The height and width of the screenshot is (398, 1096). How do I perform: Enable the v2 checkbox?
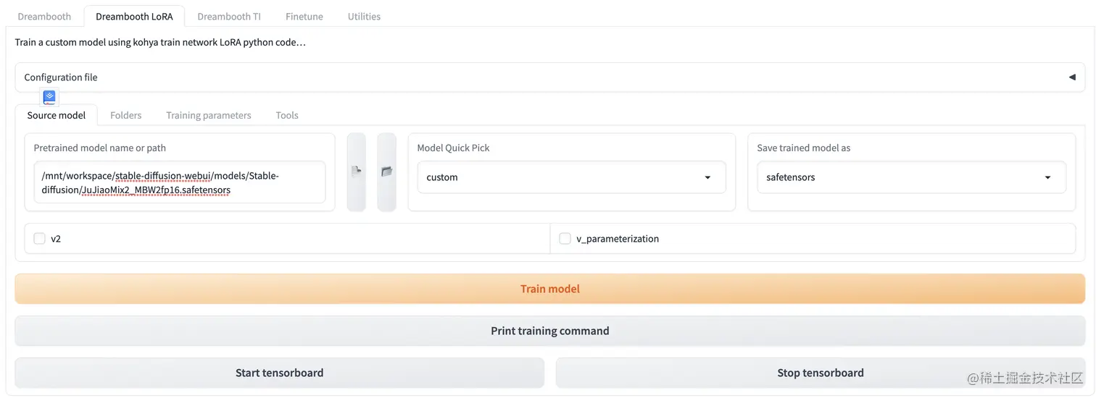point(40,238)
